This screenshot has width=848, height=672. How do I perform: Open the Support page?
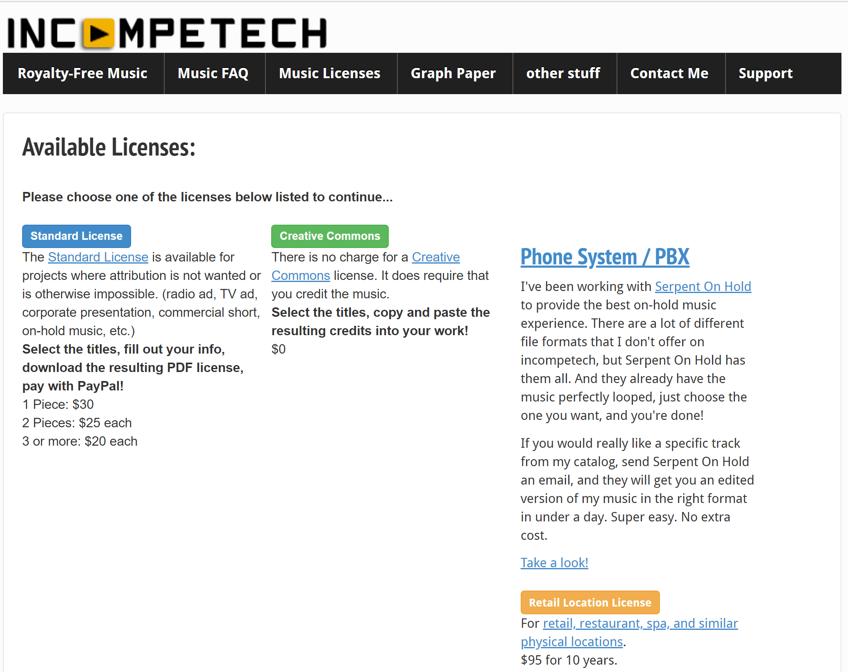pos(765,73)
